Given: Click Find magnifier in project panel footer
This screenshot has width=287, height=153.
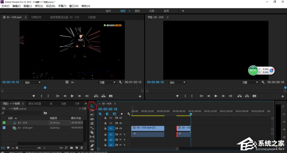Looking at the screenshot, I should tap(66, 148).
